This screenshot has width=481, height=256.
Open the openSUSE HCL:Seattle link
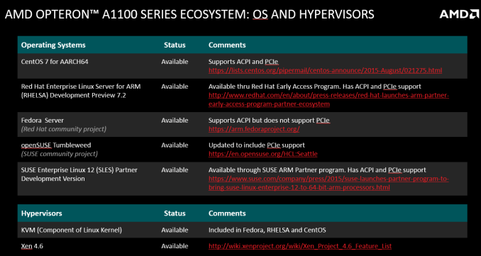[x=263, y=154]
